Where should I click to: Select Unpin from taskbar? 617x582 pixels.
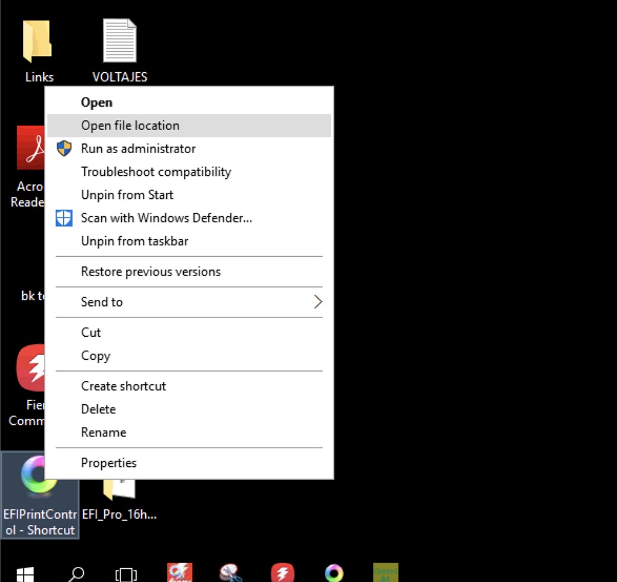134,240
